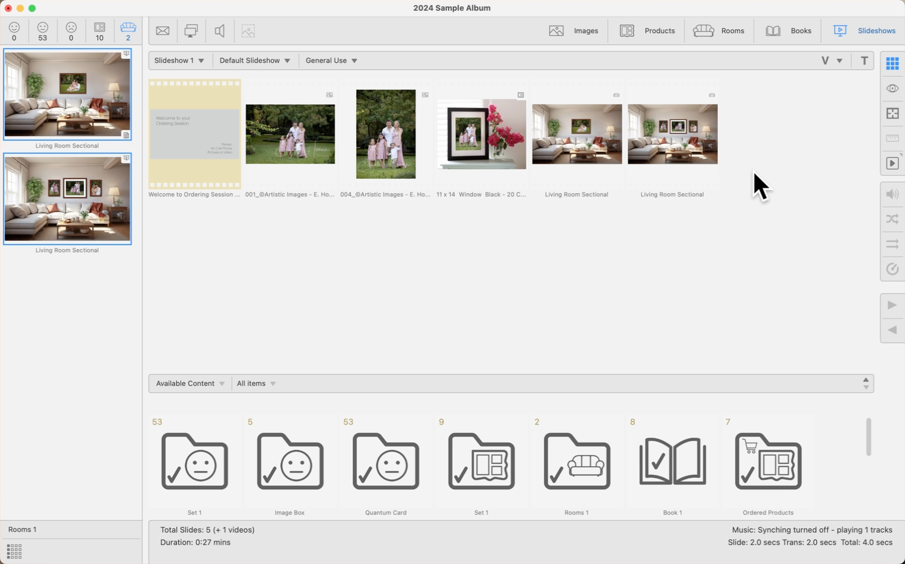Expand the Default Slideshow dropdown
905x564 pixels.
point(255,61)
